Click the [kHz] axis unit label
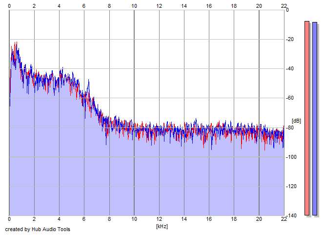Viewport: 324px width, 235px height. pyautogui.click(x=162, y=226)
